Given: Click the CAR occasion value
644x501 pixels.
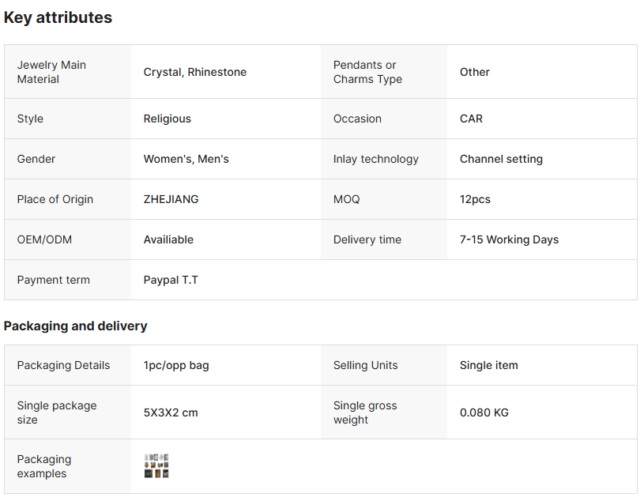Looking at the screenshot, I should coord(471,119).
